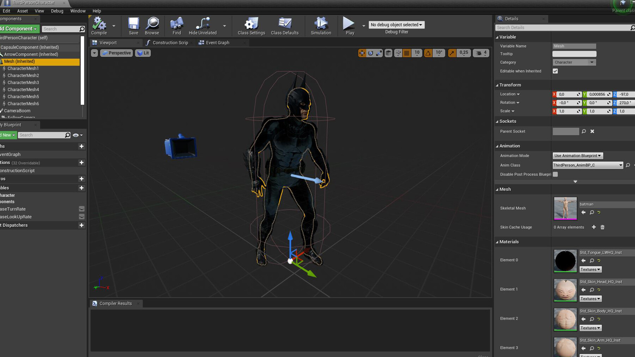Focus the Components search field
The height and width of the screenshot is (357, 635).
pos(63,29)
